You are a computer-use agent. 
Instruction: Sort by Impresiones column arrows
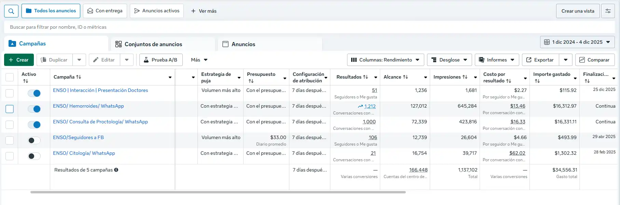pos(465,77)
